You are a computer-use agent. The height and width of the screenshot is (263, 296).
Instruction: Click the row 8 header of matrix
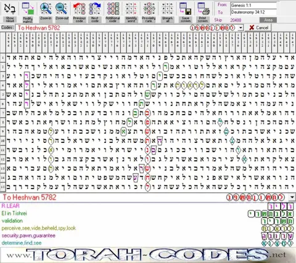tap(2, 122)
